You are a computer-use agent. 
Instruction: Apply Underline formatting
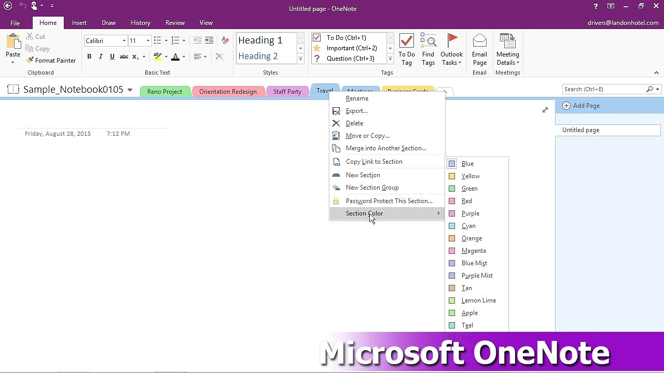(112, 56)
